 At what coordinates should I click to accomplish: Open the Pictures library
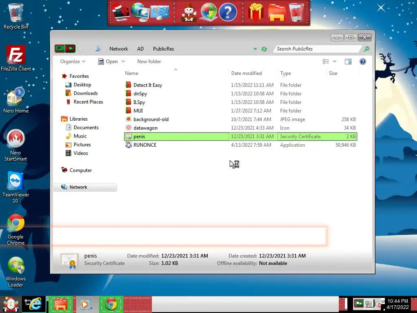78,145
